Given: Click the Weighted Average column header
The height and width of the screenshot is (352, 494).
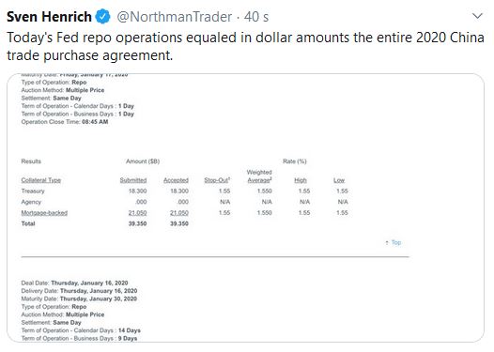Looking at the screenshot, I should 259,176.
